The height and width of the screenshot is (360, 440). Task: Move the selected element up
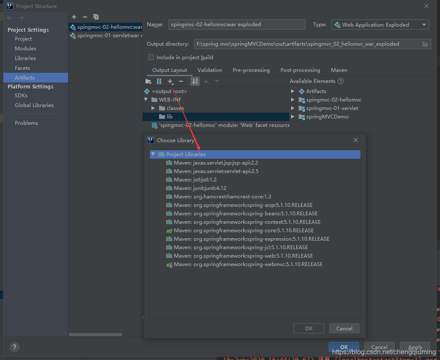coord(206,81)
